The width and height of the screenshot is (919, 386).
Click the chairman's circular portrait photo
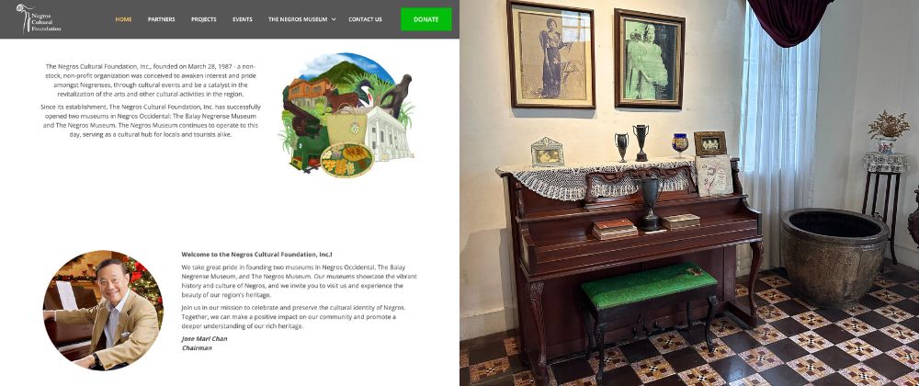pyautogui.click(x=103, y=311)
